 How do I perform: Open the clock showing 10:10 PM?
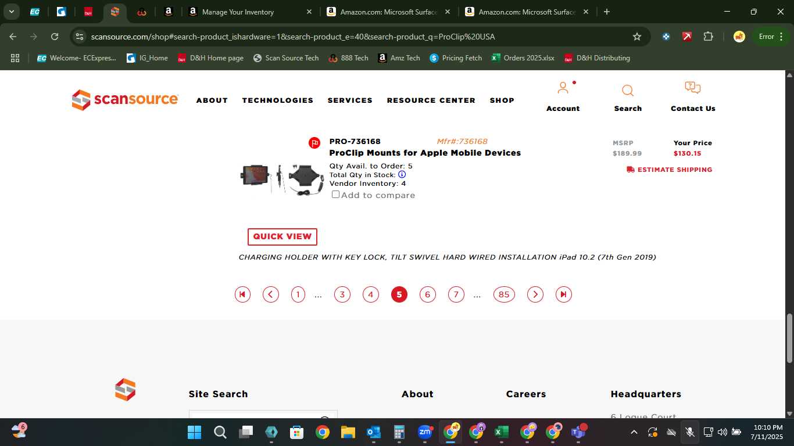pos(767,432)
